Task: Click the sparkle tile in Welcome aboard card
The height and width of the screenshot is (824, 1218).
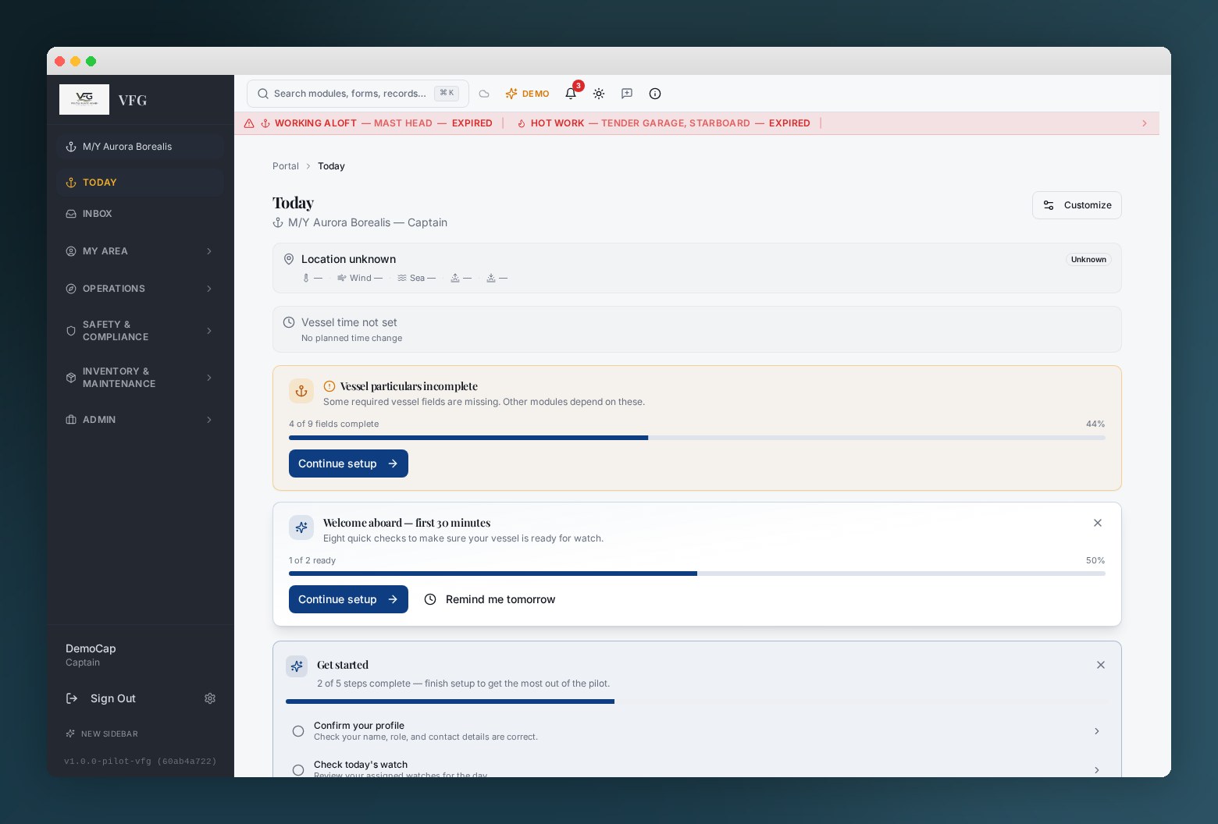Action: pyautogui.click(x=301, y=527)
